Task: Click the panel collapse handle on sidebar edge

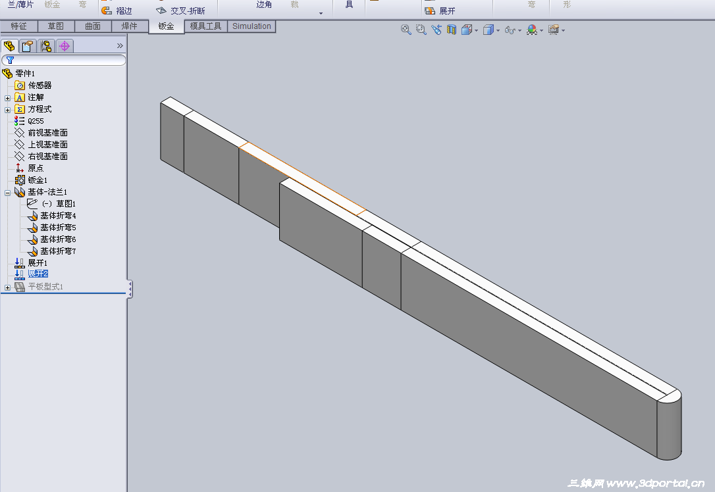Action: click(130, 289)
